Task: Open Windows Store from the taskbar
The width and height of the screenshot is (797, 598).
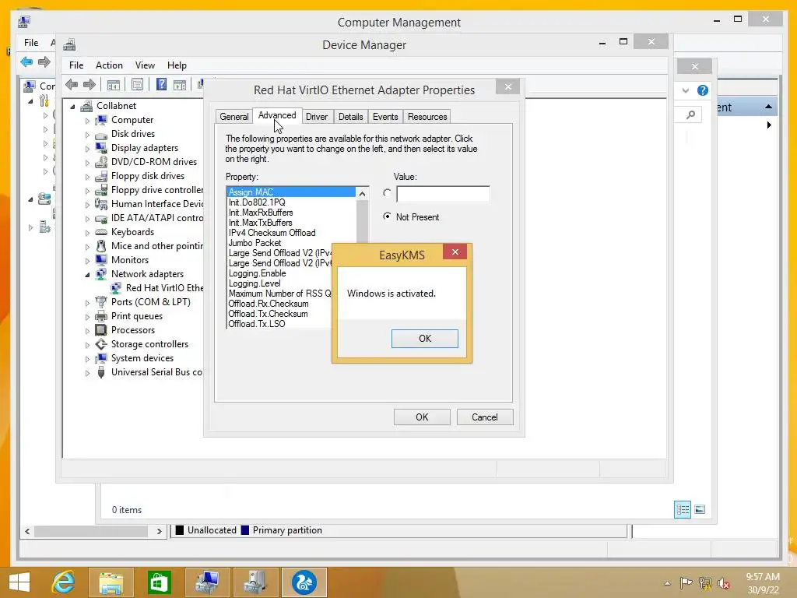Action: [x=159, y=582]
